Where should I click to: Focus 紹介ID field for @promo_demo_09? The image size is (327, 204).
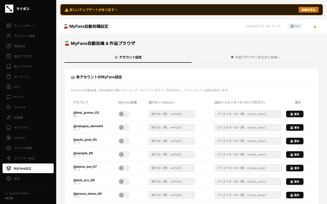point(172,195)
